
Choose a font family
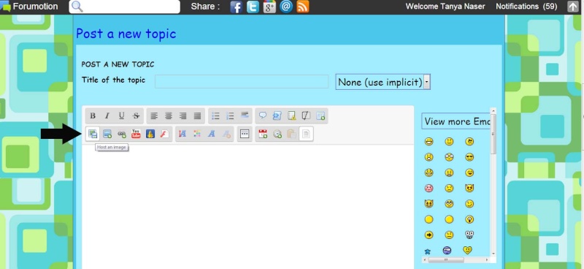212,134
